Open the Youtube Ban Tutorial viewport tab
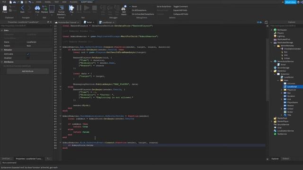Image resolution: width=303 pixels, height=170 pixels. (67, 22)
